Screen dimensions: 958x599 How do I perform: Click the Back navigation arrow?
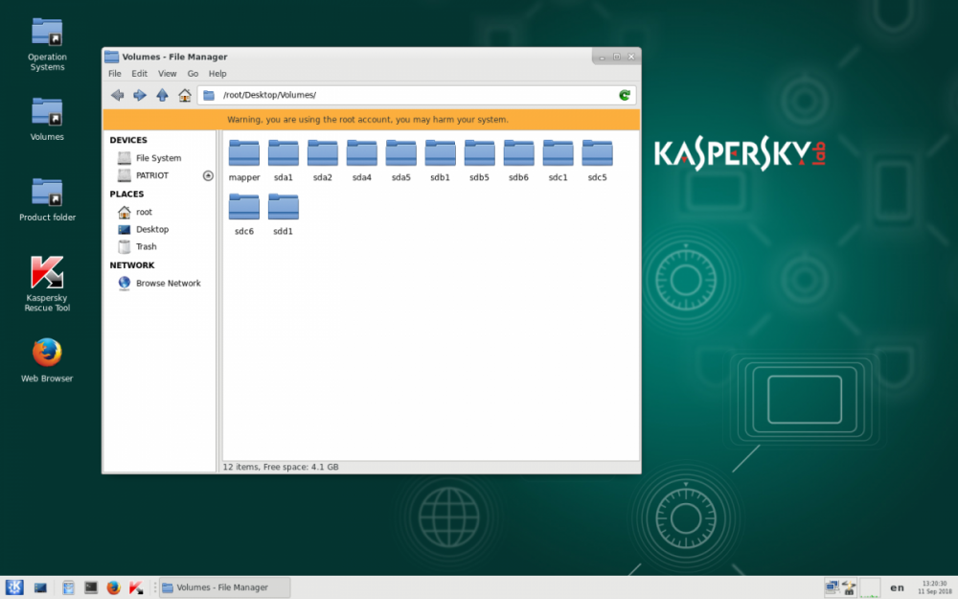tap(117, 95)
